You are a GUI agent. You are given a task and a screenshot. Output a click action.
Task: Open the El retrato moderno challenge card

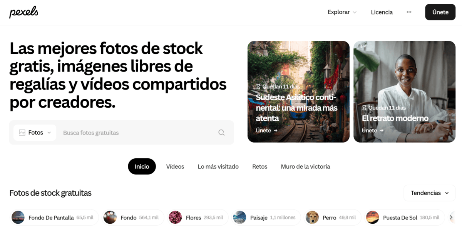(404, 91)
